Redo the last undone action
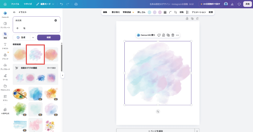253x132 pixels. [68, 4]
